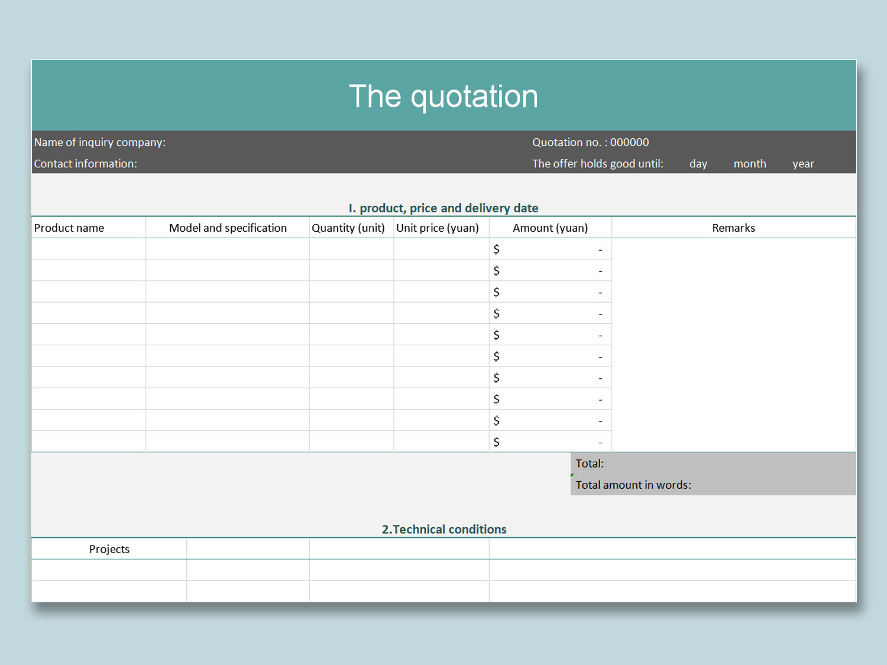Click the Remarks column header
Viewport: 887px width, 665px height.
tap(733, 228)
